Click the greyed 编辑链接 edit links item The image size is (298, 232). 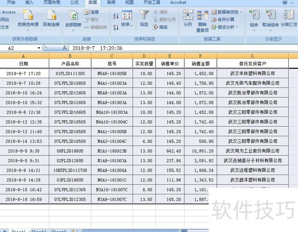(95, 27)
